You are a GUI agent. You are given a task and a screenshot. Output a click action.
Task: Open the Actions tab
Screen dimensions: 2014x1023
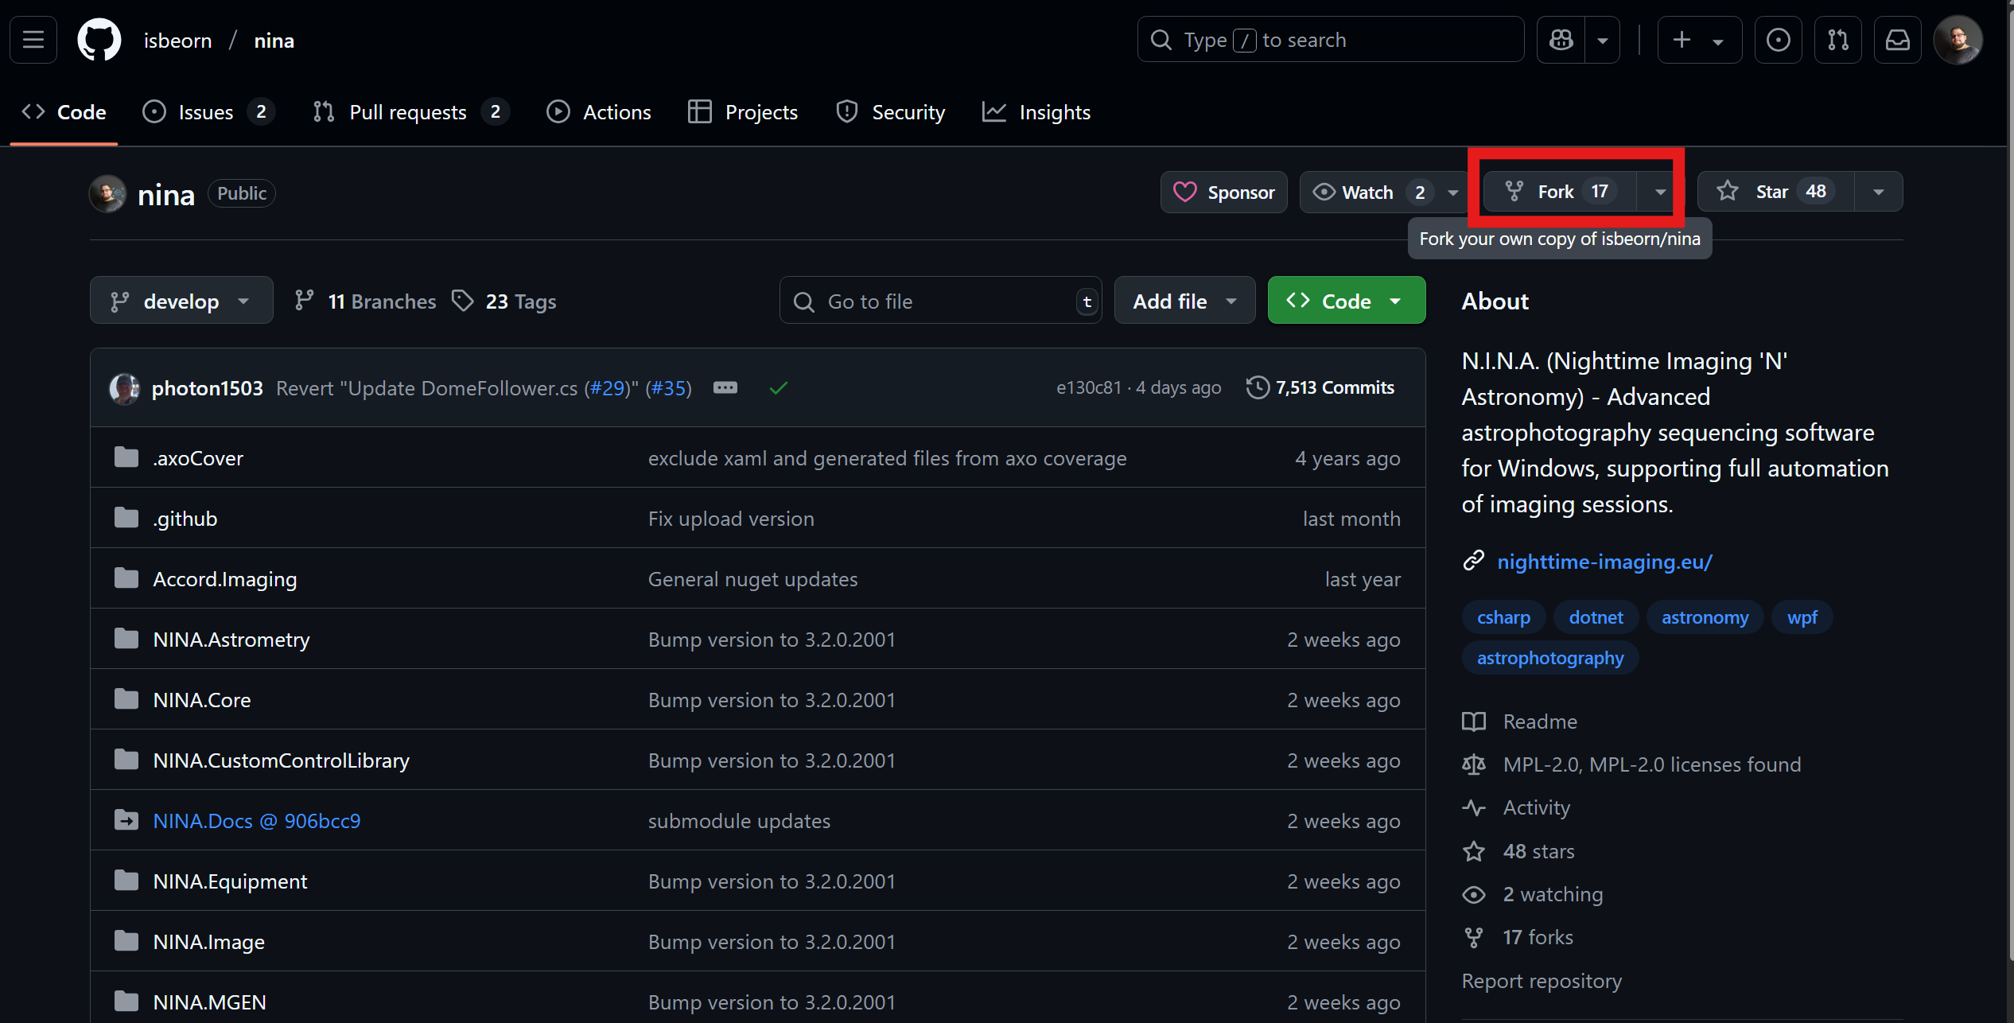pos(599,112)
